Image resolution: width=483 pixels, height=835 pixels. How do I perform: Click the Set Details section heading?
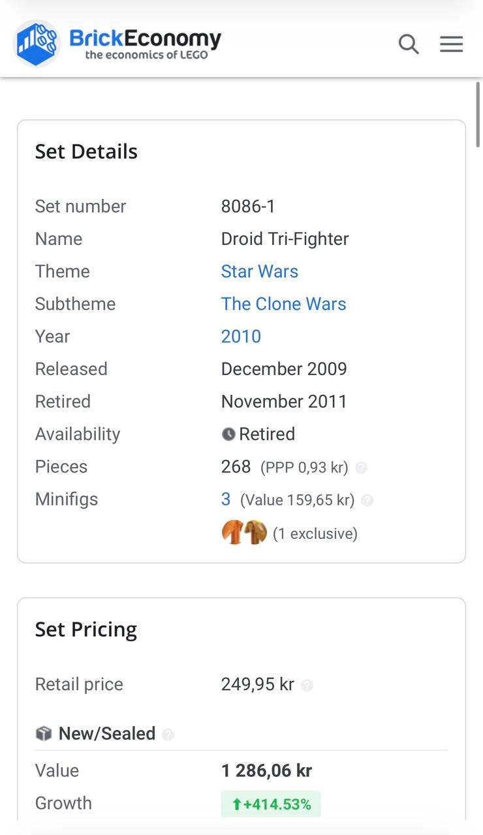pos(86,151)
